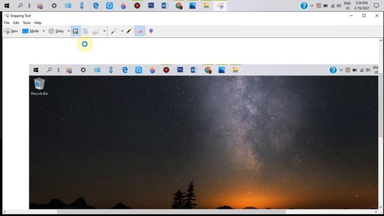Viewport: 384px width, 216px height.
Task: Start a New snip
Action: pyautogui.click(x=11, y=31)
